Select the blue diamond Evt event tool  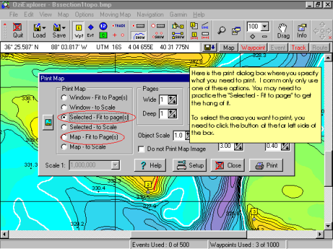click(x=90, y=30)
